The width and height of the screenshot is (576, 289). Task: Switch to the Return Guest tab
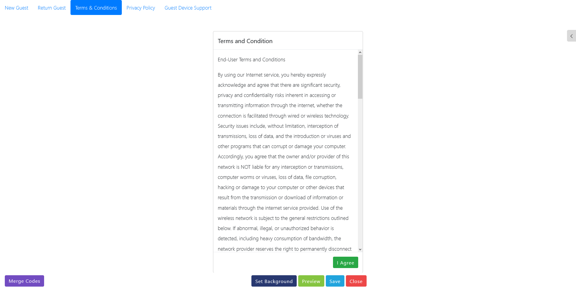52,8
